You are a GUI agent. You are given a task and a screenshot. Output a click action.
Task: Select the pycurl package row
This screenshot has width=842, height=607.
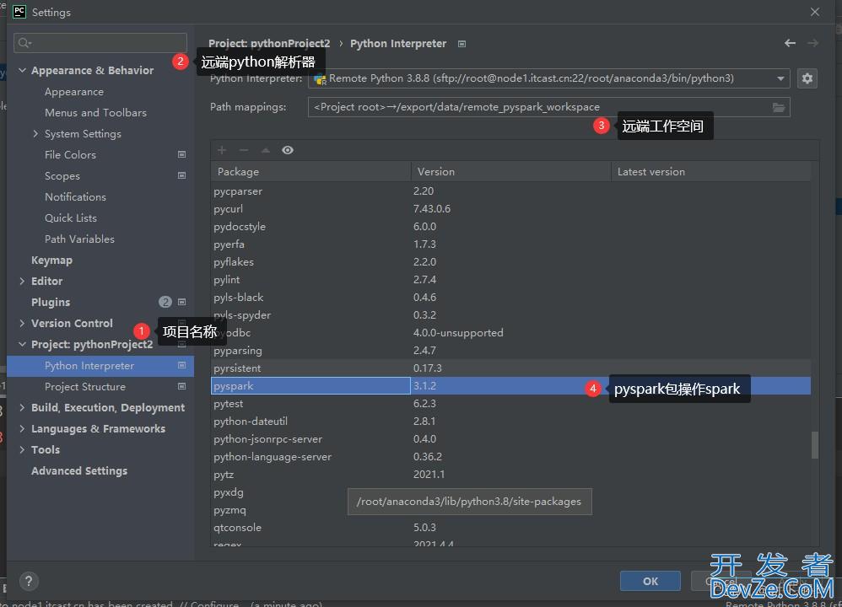coord(510,209)
